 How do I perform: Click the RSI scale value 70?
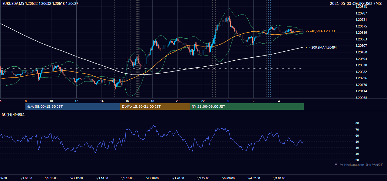coord(357,129)
